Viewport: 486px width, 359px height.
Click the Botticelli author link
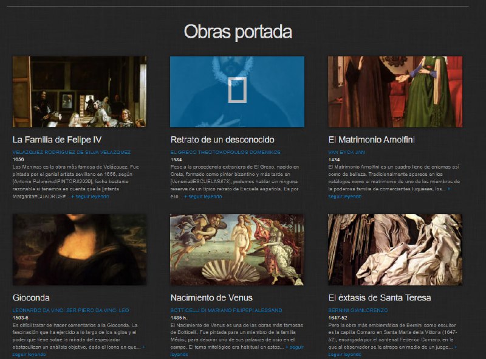tap(226, 310)
